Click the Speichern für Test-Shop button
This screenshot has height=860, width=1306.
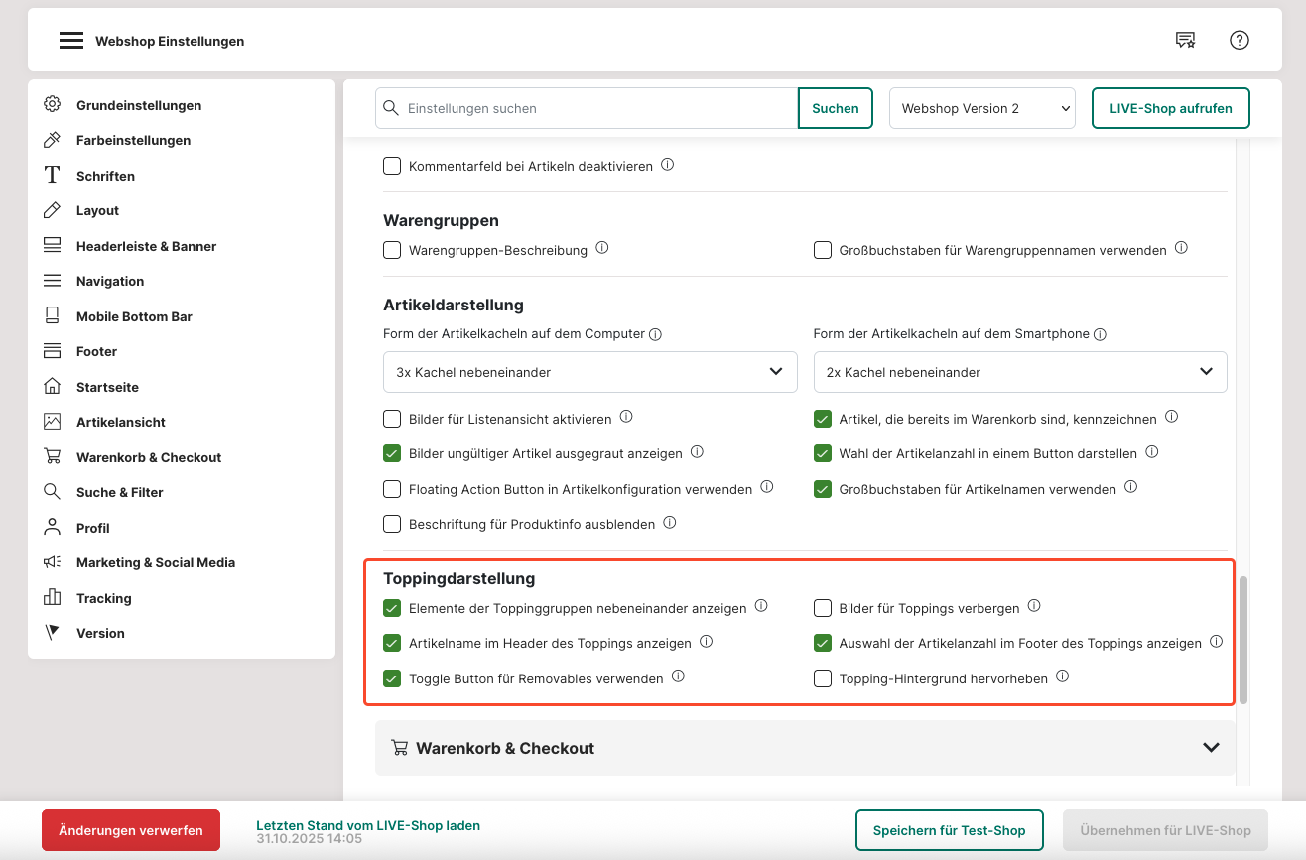tap(949, 830)
